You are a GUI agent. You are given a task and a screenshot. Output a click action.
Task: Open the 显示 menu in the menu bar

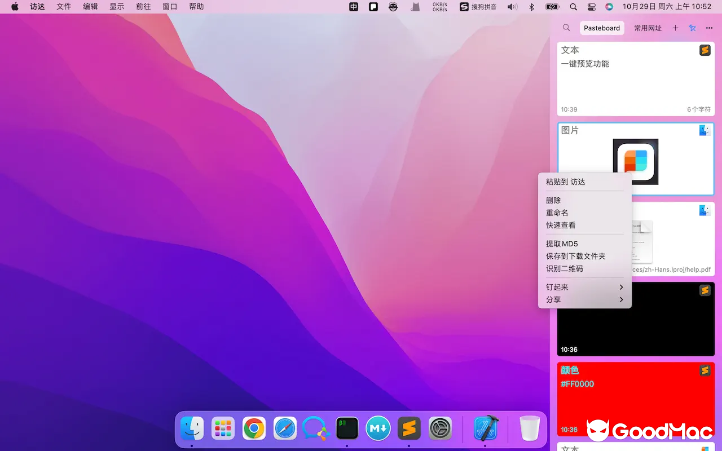click(117, 7)
